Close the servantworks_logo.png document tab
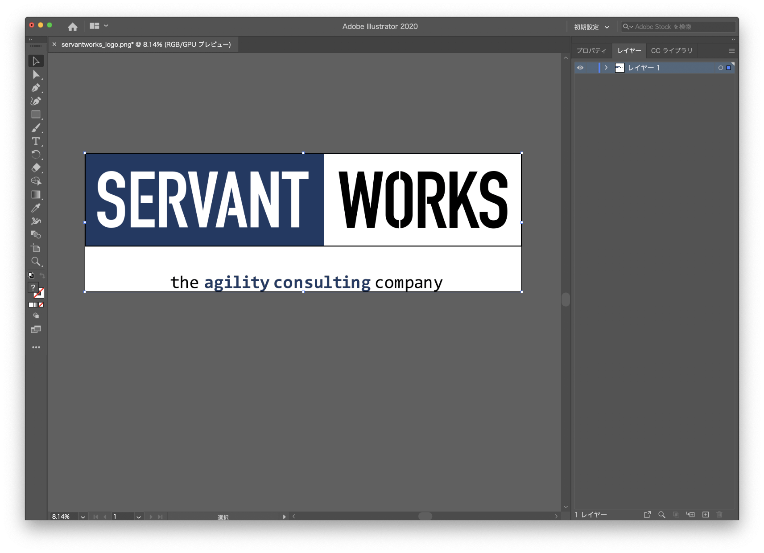The height and width of the screenshot is (553, 764). tap(54, 45)
